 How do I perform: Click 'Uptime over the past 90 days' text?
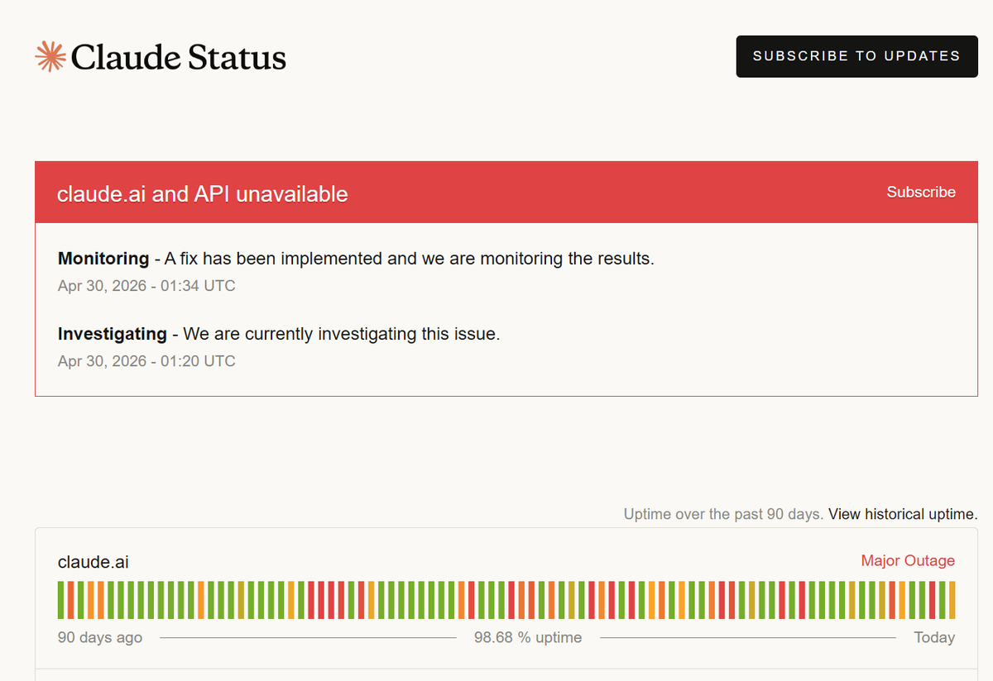point(723,514)
